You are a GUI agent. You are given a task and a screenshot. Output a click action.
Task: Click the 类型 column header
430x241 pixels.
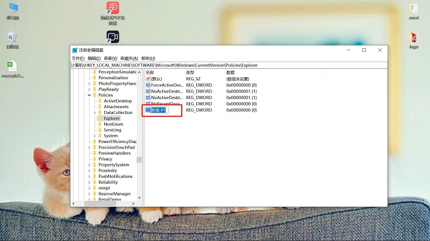(x=190, y=72)
